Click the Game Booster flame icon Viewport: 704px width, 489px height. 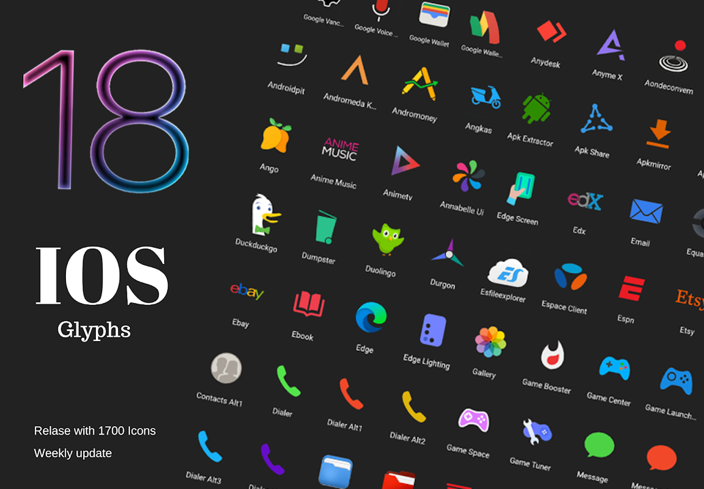click(552, 355)
